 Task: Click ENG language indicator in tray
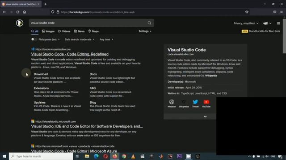(273, 156)
